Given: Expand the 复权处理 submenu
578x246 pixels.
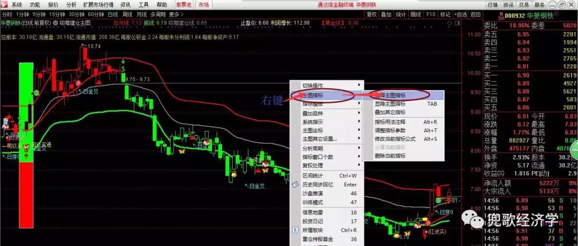Looking at the screenshot, I should [x=327, y=165].
